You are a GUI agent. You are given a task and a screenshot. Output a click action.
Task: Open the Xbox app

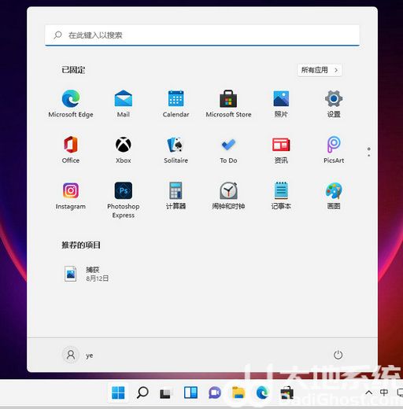[x=124, y=149]
